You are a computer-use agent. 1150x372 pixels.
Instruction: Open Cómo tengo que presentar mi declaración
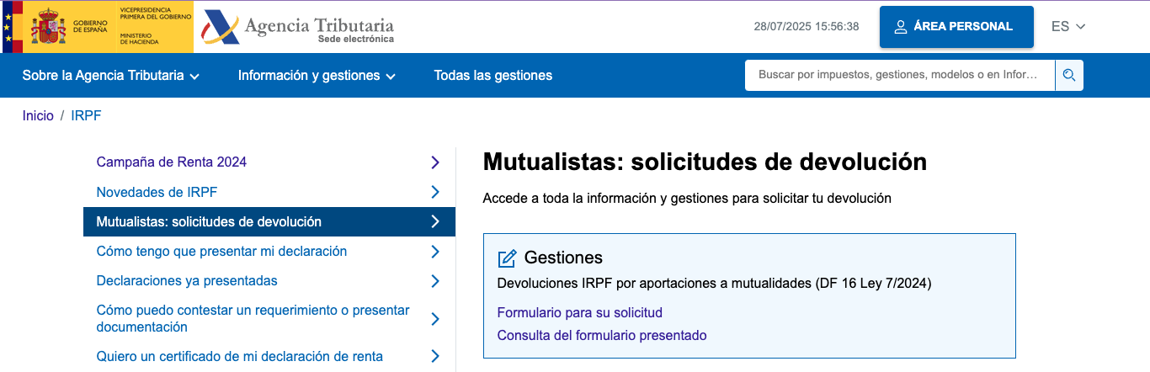(221, 252)
